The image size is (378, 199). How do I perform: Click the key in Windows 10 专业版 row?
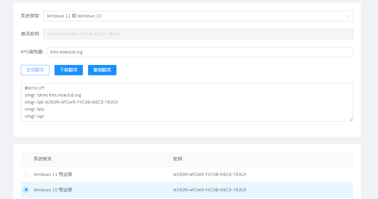210,190
